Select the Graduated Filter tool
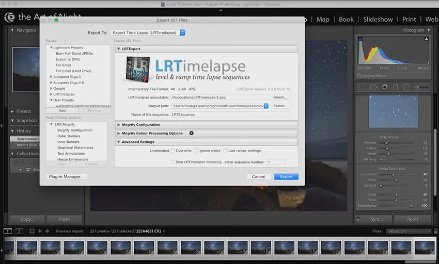The image size is (439, 264). [395, 87]
